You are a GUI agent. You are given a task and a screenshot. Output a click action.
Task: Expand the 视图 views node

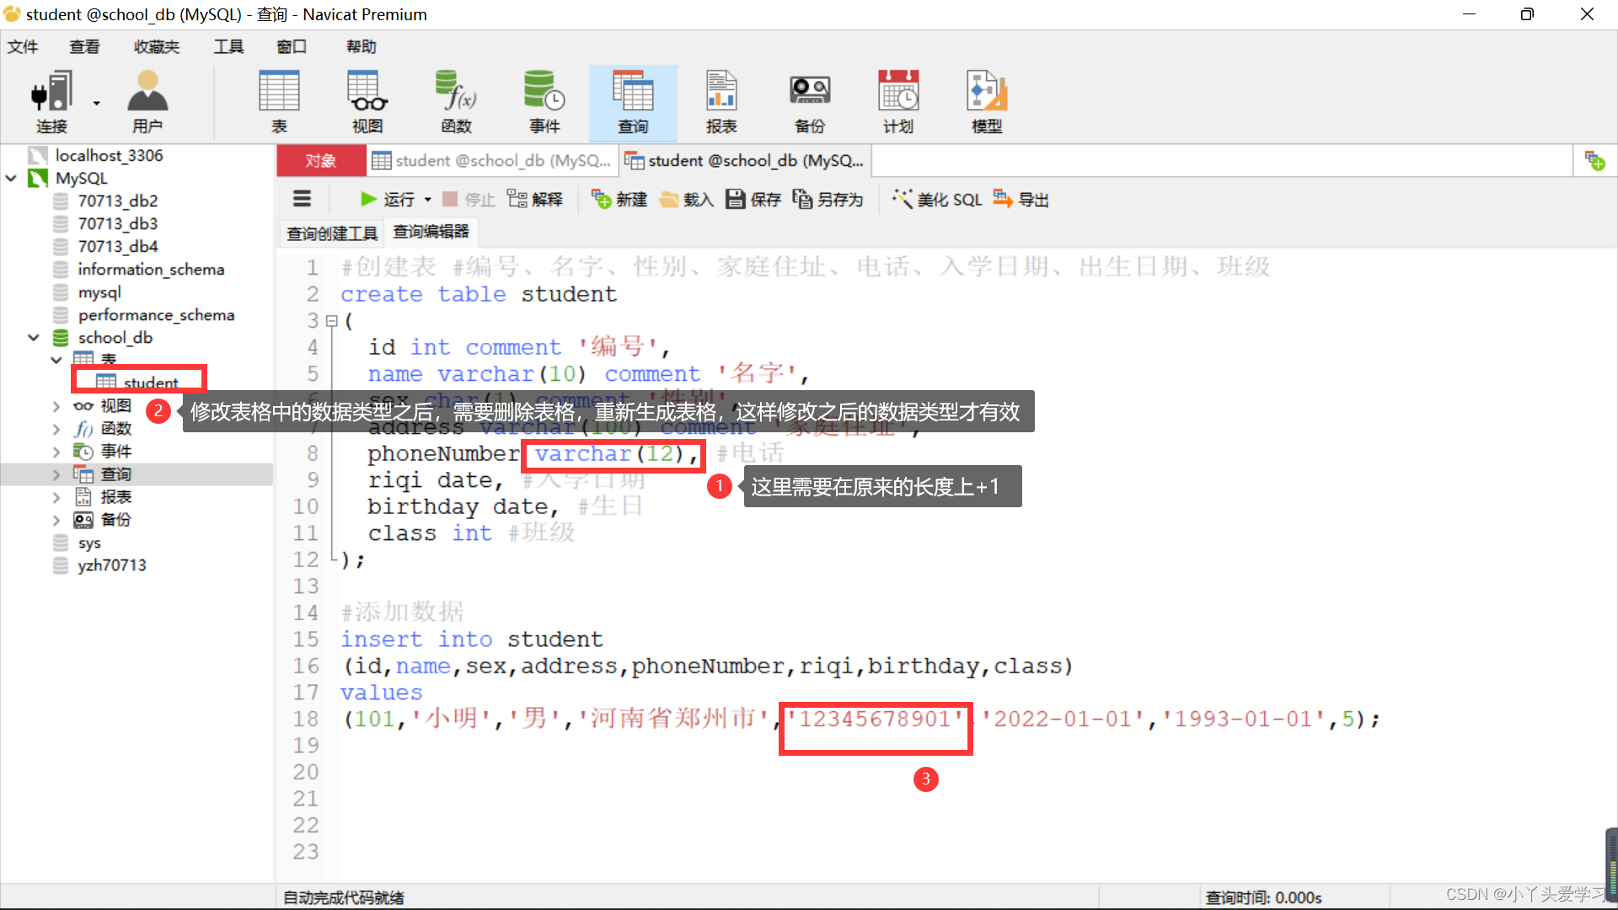pos(56,406)
